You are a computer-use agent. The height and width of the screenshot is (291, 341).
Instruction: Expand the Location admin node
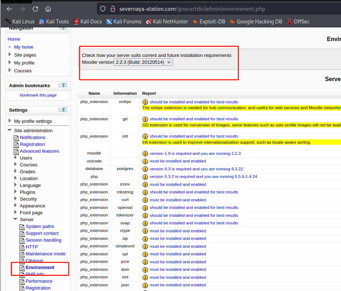click(16, 178)
